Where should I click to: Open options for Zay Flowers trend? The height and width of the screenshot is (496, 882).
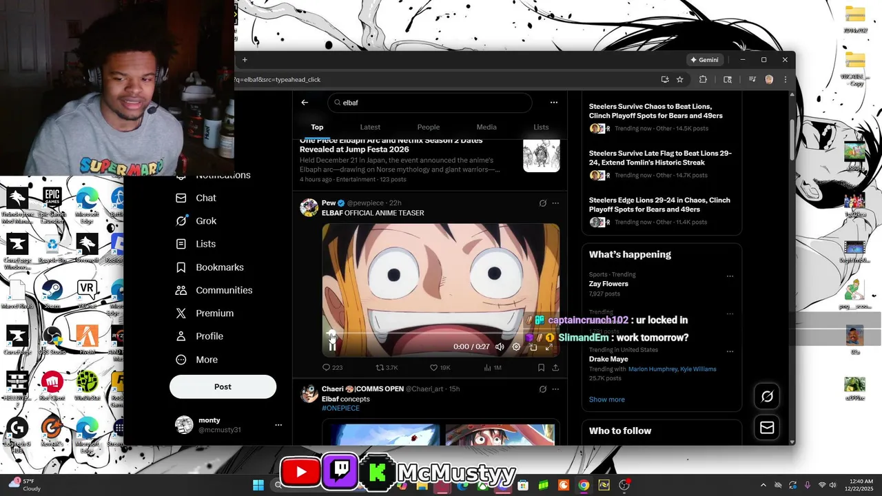click(730, 276)
